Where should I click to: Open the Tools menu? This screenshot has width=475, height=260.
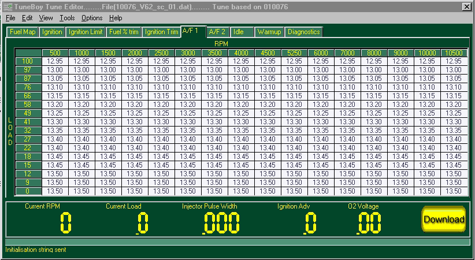(67, 18)
